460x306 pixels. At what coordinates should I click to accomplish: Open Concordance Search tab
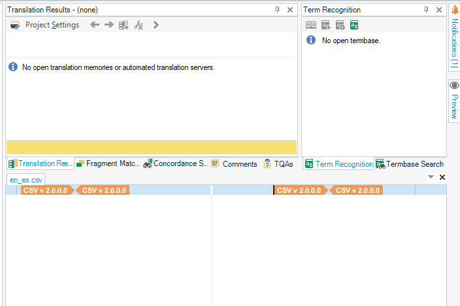175,163
